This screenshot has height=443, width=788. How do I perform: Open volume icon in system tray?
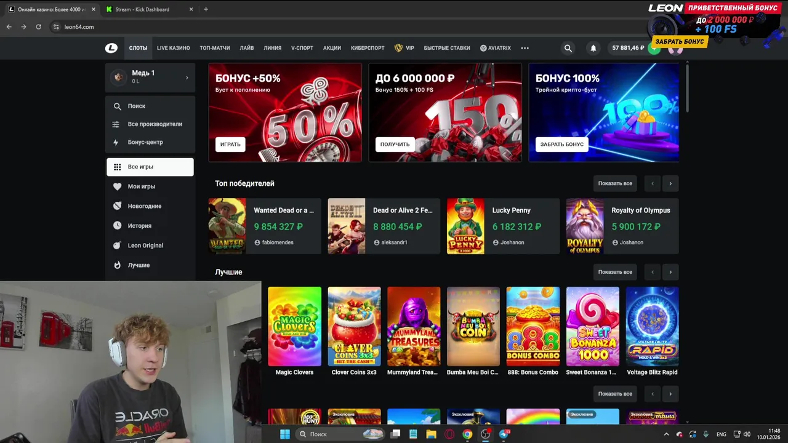tap(747, 434)
